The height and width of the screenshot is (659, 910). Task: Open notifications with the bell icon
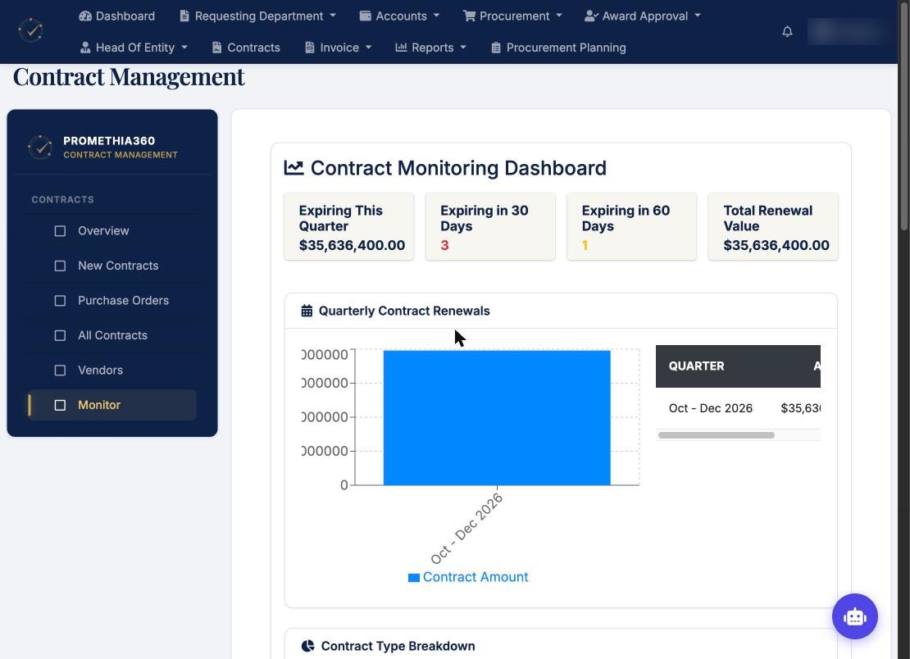pyautogui.click(x=787, y=31)
